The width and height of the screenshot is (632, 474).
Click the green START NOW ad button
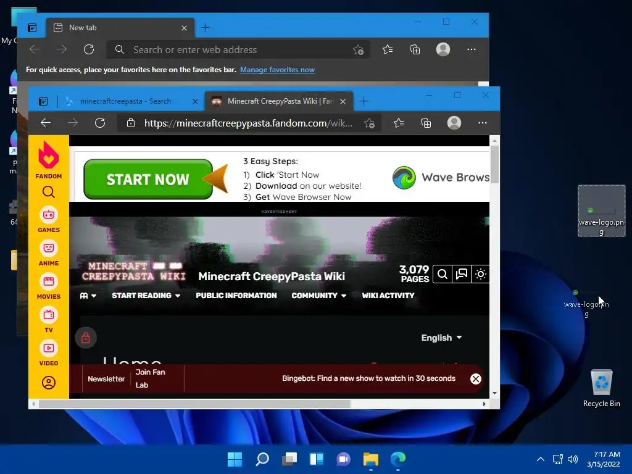coord(148,180)
